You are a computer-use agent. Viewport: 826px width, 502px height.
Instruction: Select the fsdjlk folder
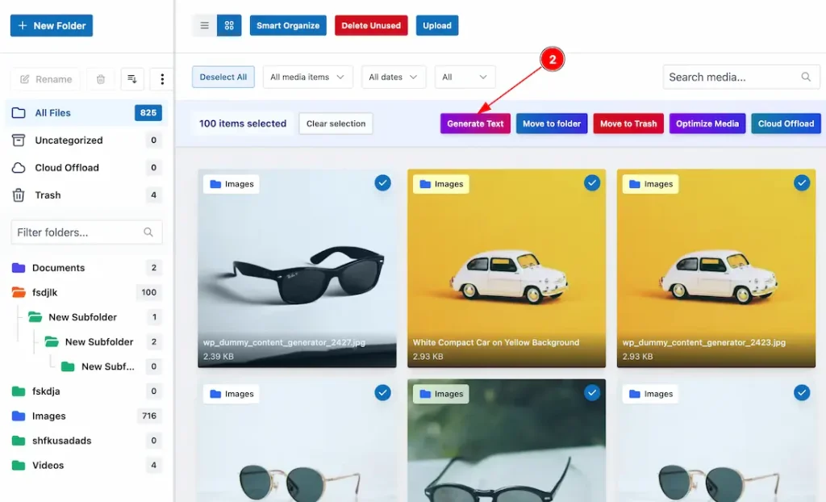(86, 292)
